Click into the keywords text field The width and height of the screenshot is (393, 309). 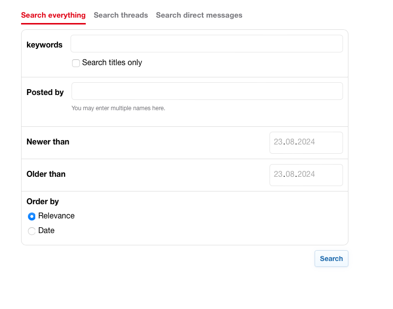206,44
